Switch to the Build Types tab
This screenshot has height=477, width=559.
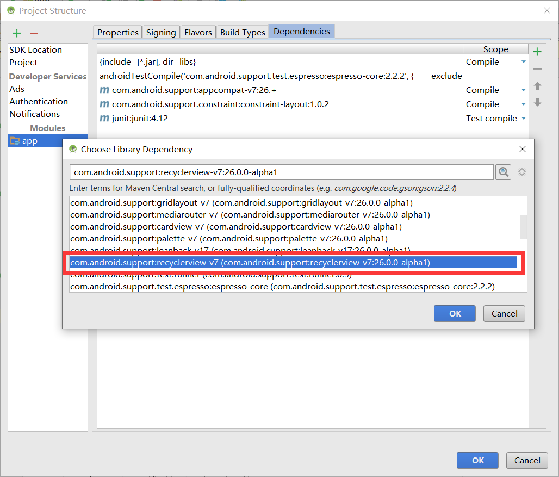[243, 32]
